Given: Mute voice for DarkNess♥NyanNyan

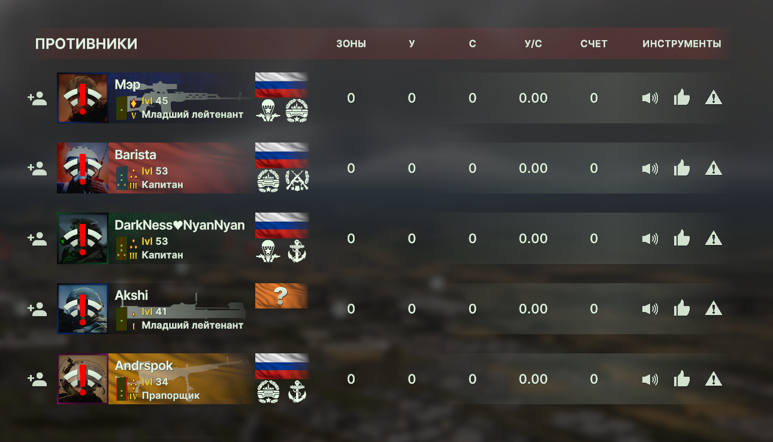Looking at the screenshot, I should pyautogui.click(x=650, y=238).
